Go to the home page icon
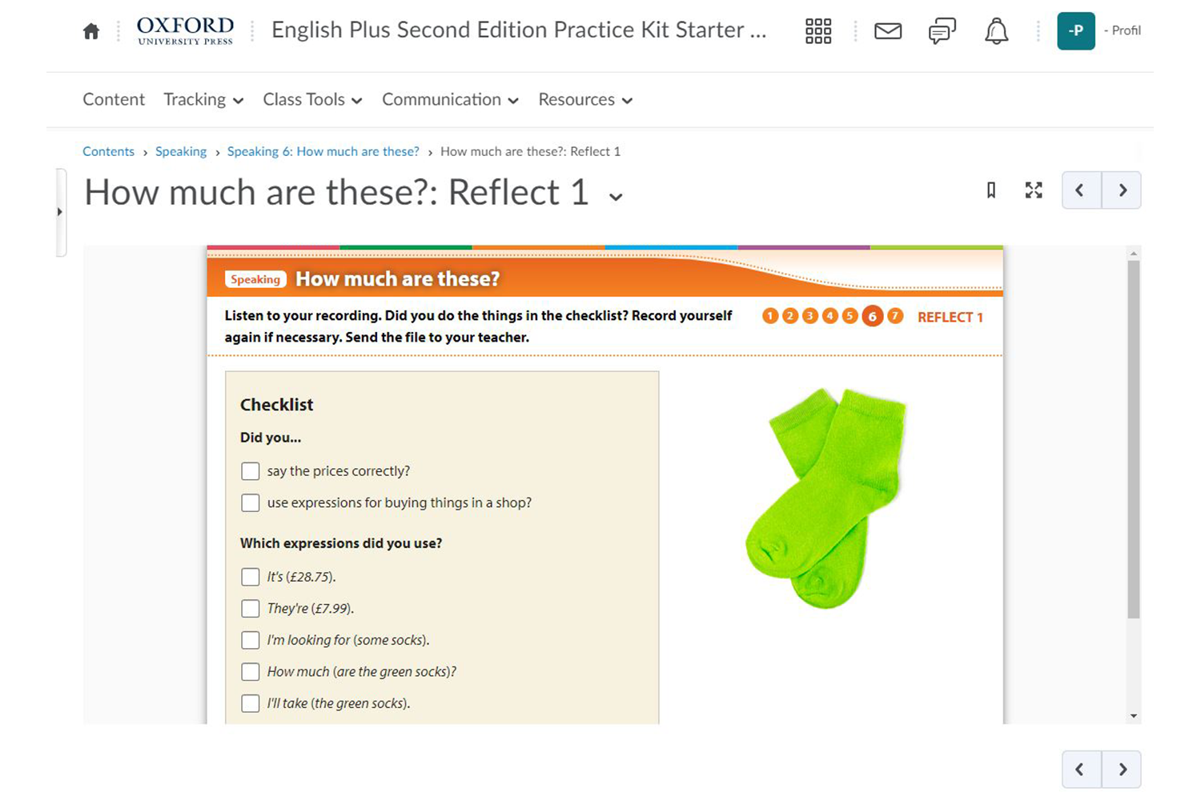The height and width of the screenshot is (800, 1201). tap(91, 31)
